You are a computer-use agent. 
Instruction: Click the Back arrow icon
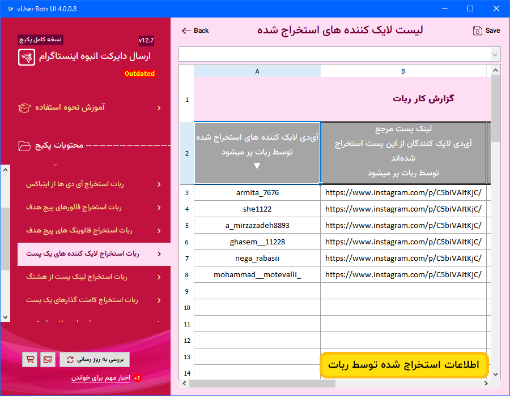click(186, 31)
